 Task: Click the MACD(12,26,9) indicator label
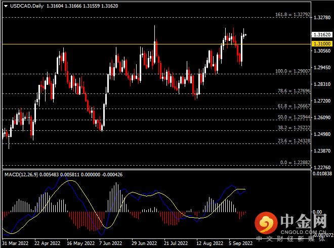(21, 175)
